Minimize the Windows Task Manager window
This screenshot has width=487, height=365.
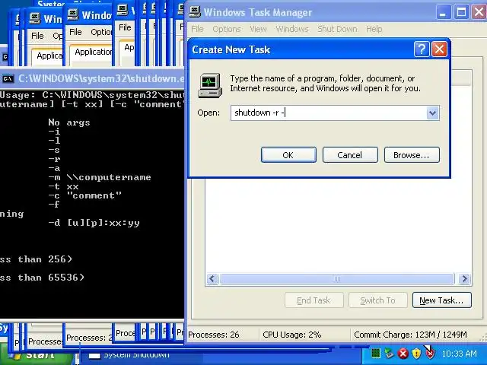tap(443, 12)
